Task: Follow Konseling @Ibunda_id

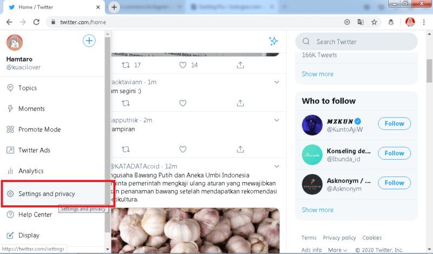Action: (x=395, y=153)
